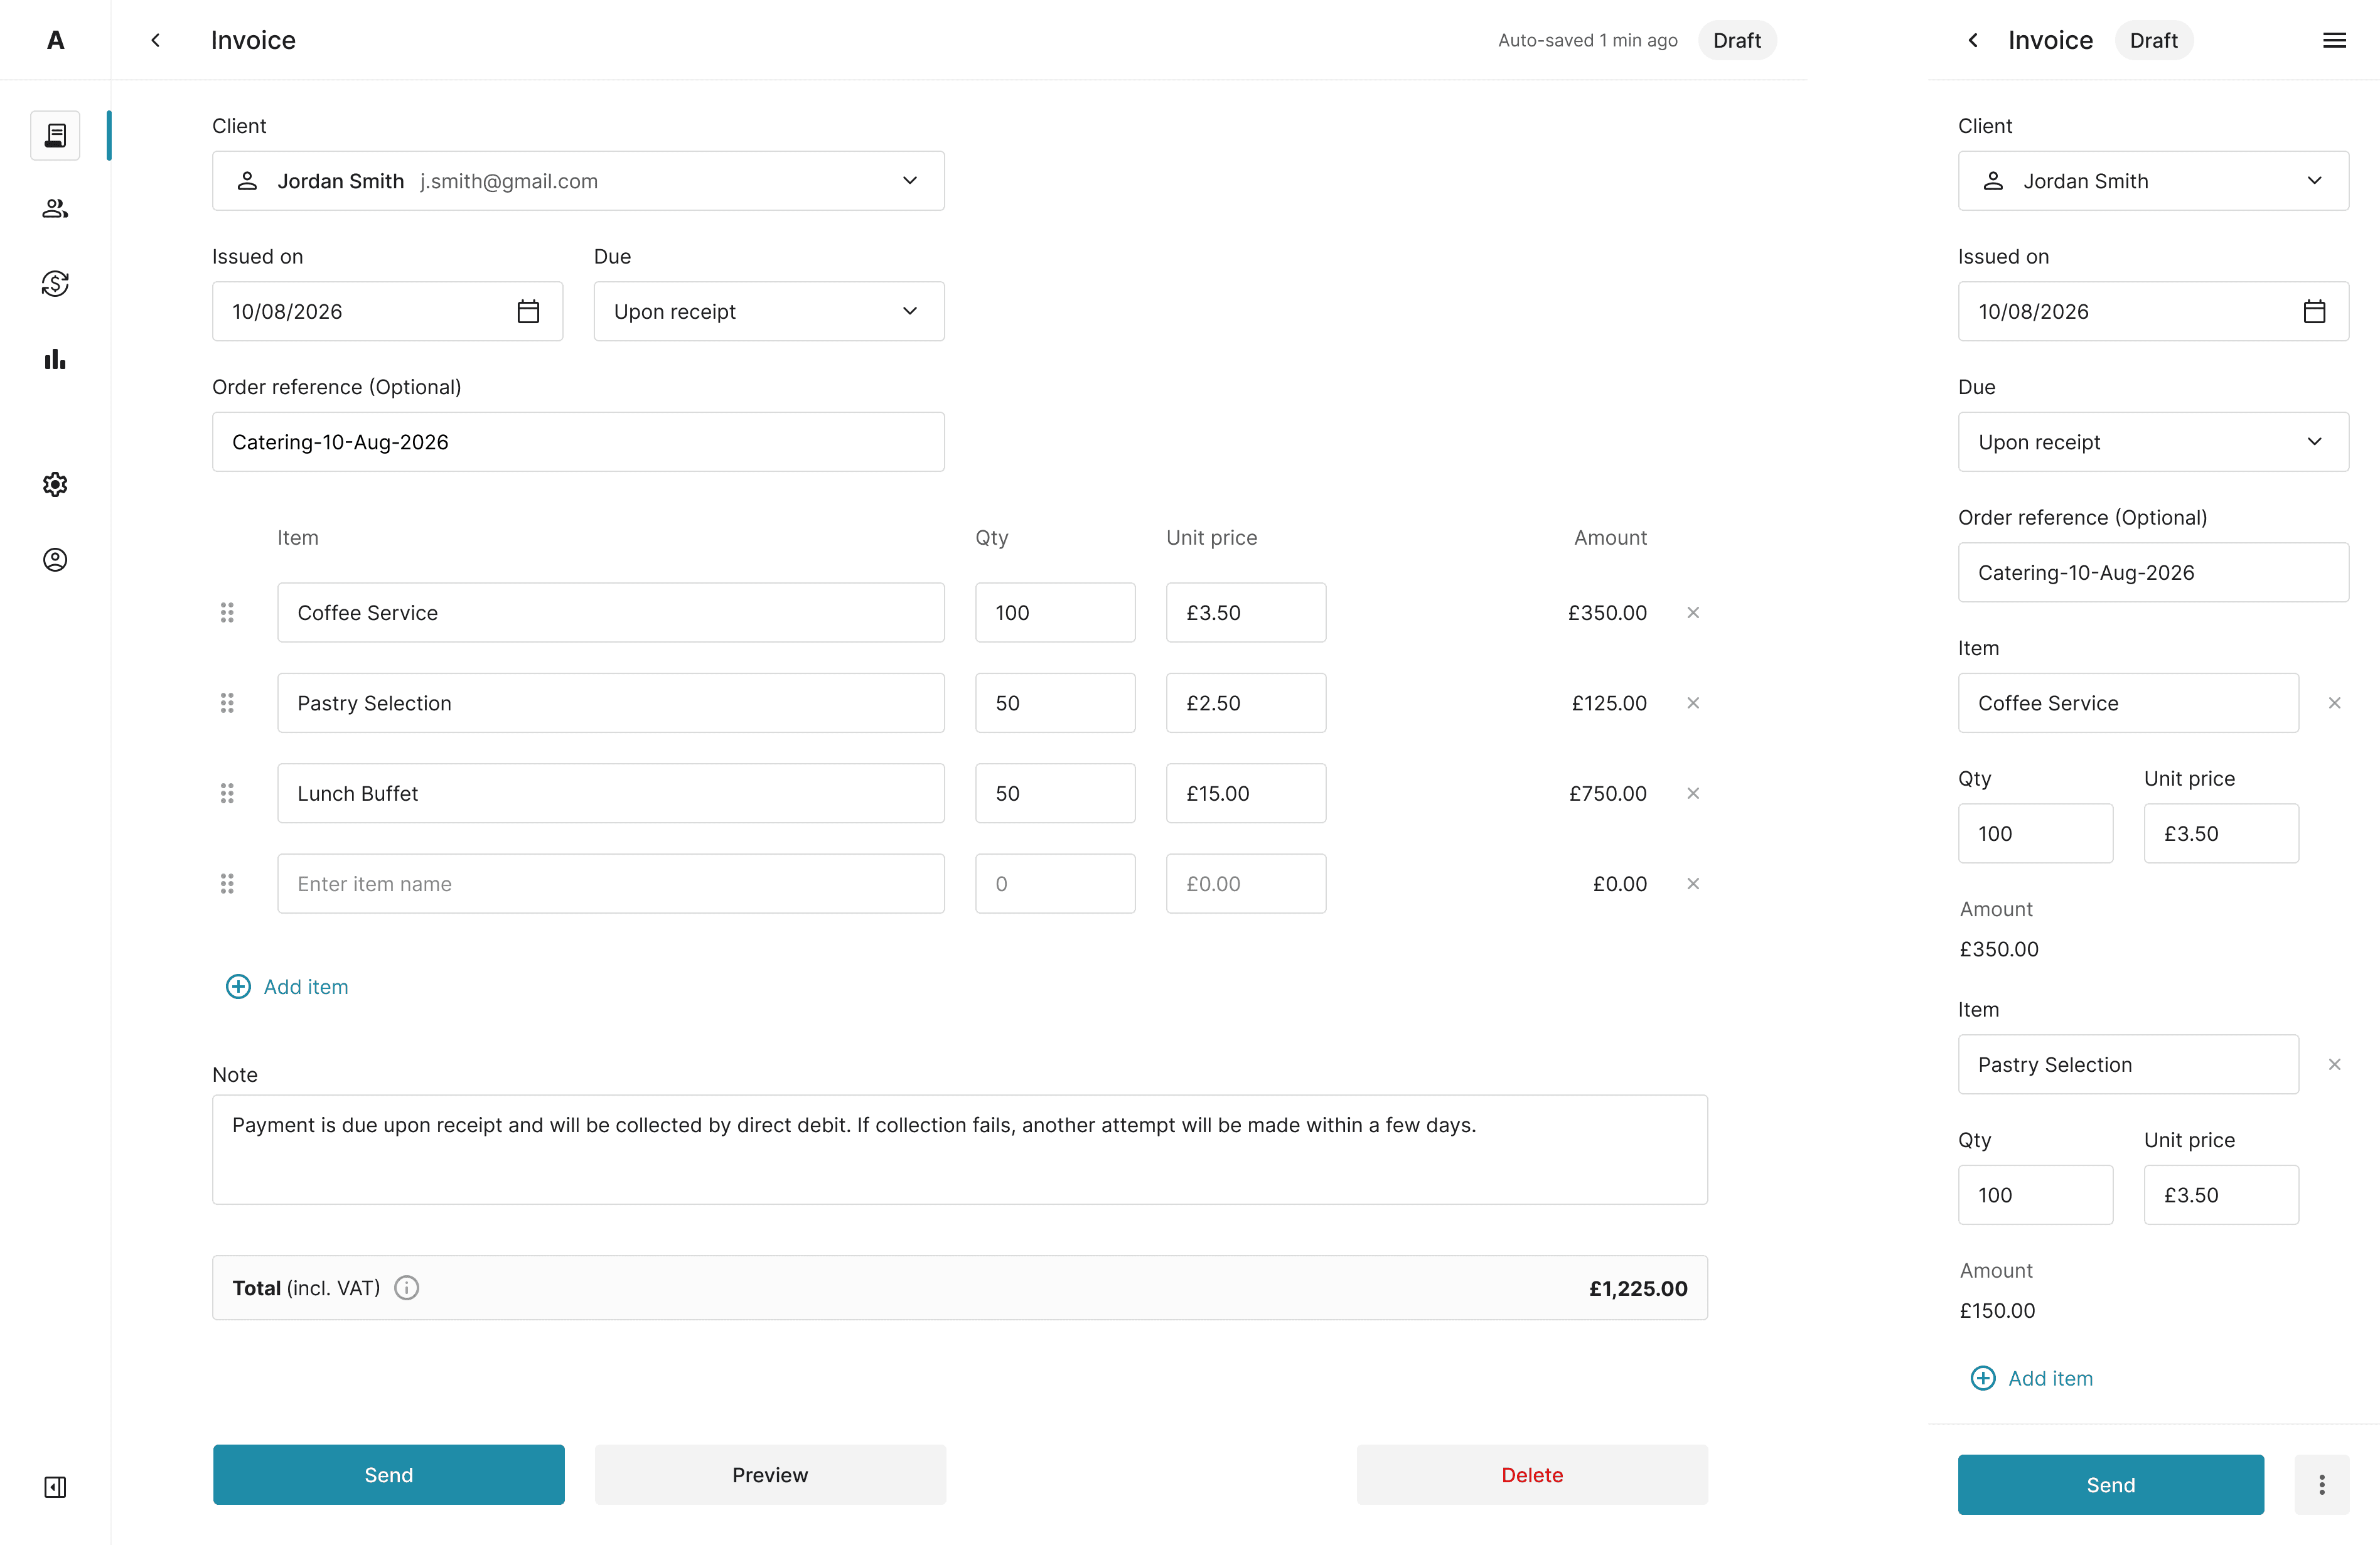This screenshot has height=1545, width=2380.
Task: Click the Order reference input field
Action: [x=578, y=442]
